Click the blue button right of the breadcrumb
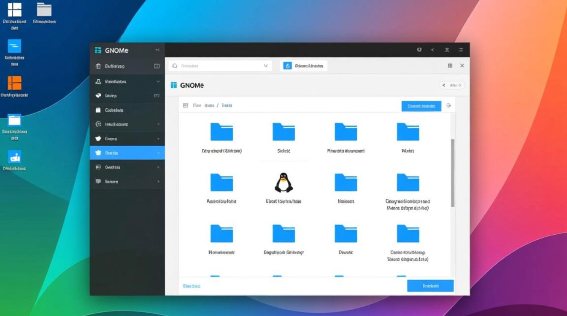Screen dimensions: 567x316 pyautogui.click(x=421, y=106)
